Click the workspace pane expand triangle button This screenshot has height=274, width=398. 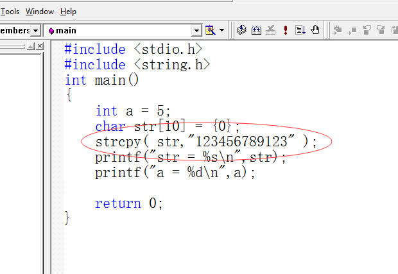click(x=31, y=47)
